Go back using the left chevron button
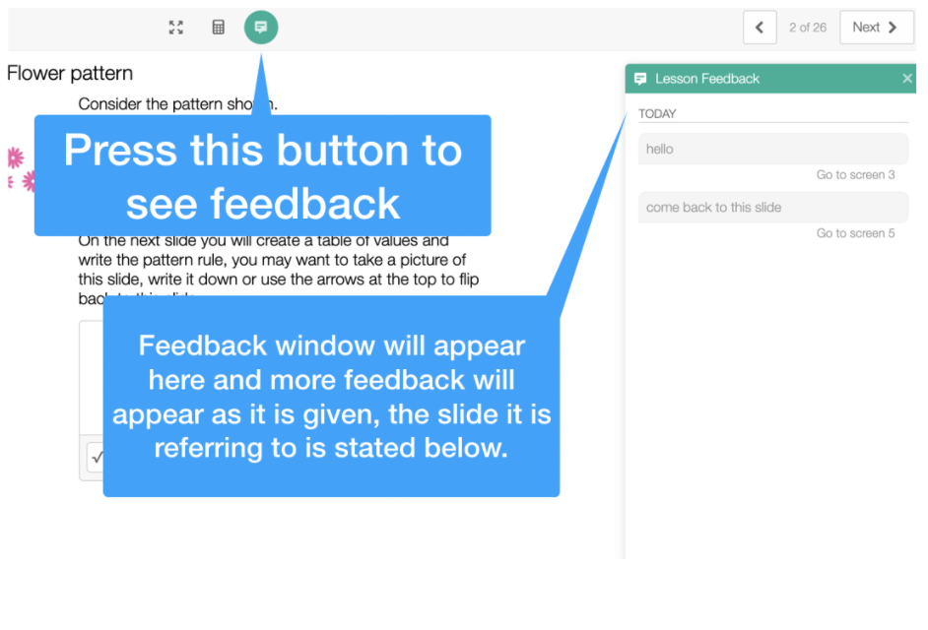Image resolution: width=928 pixels, height=630 pixels. pyautogui.click(x=759, y=27)
